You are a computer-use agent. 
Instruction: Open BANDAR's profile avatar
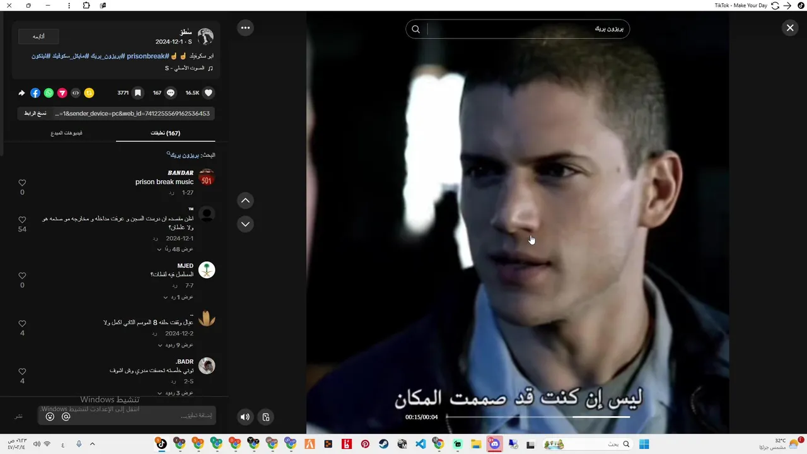[x=207, y=177]
